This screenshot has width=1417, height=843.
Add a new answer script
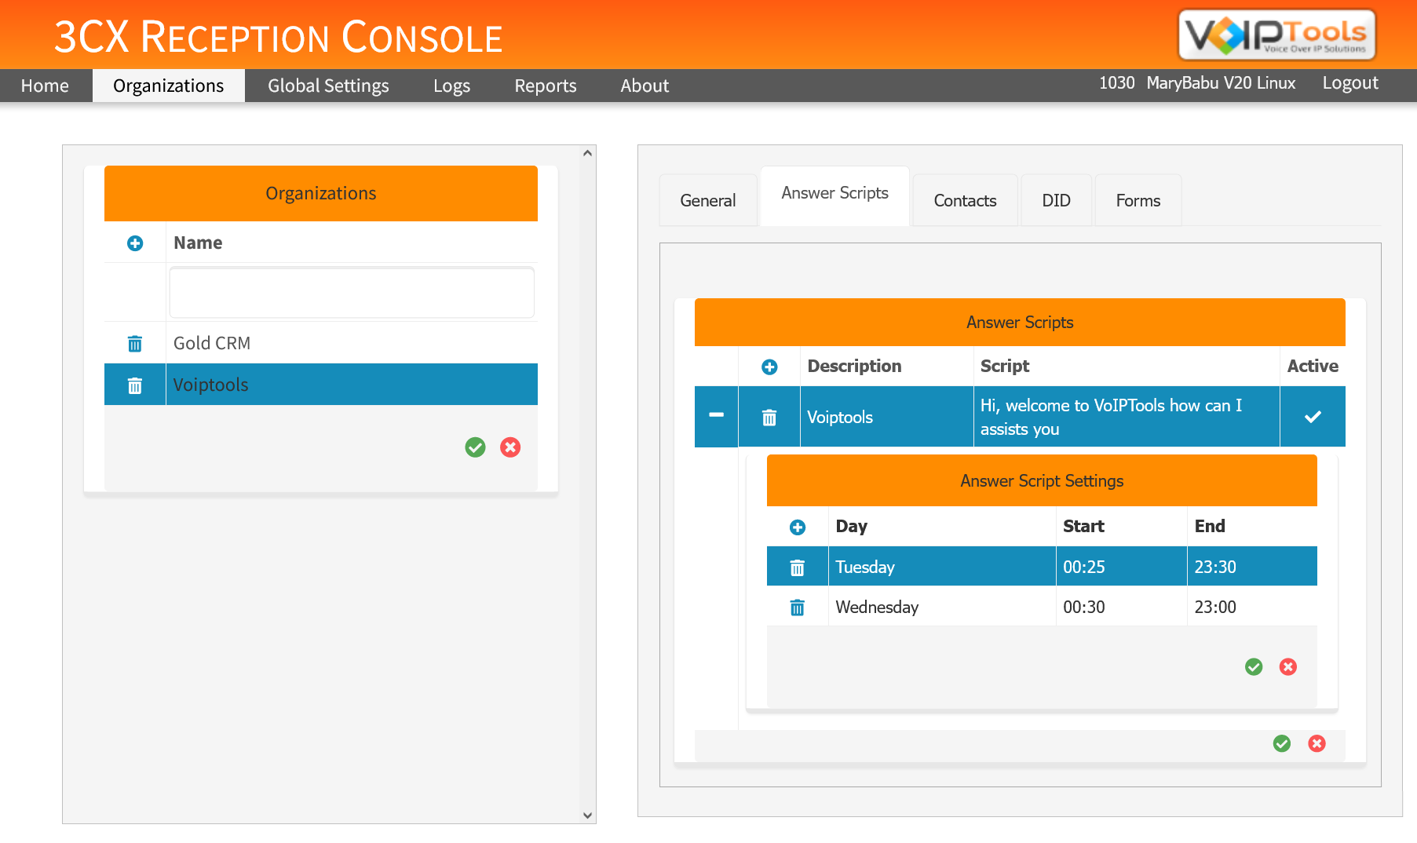point(769,367)
